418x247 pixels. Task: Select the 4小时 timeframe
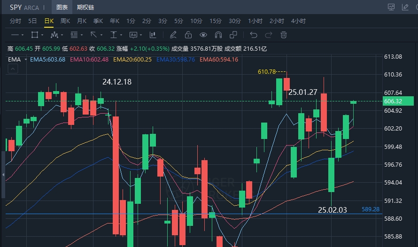[298, 21]
